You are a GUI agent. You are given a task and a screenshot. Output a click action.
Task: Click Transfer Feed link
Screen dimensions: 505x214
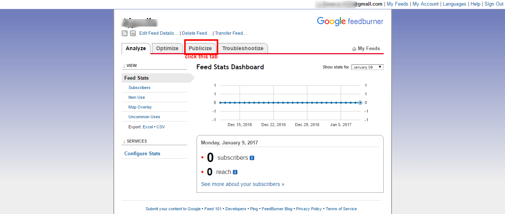tap(231, 33)
